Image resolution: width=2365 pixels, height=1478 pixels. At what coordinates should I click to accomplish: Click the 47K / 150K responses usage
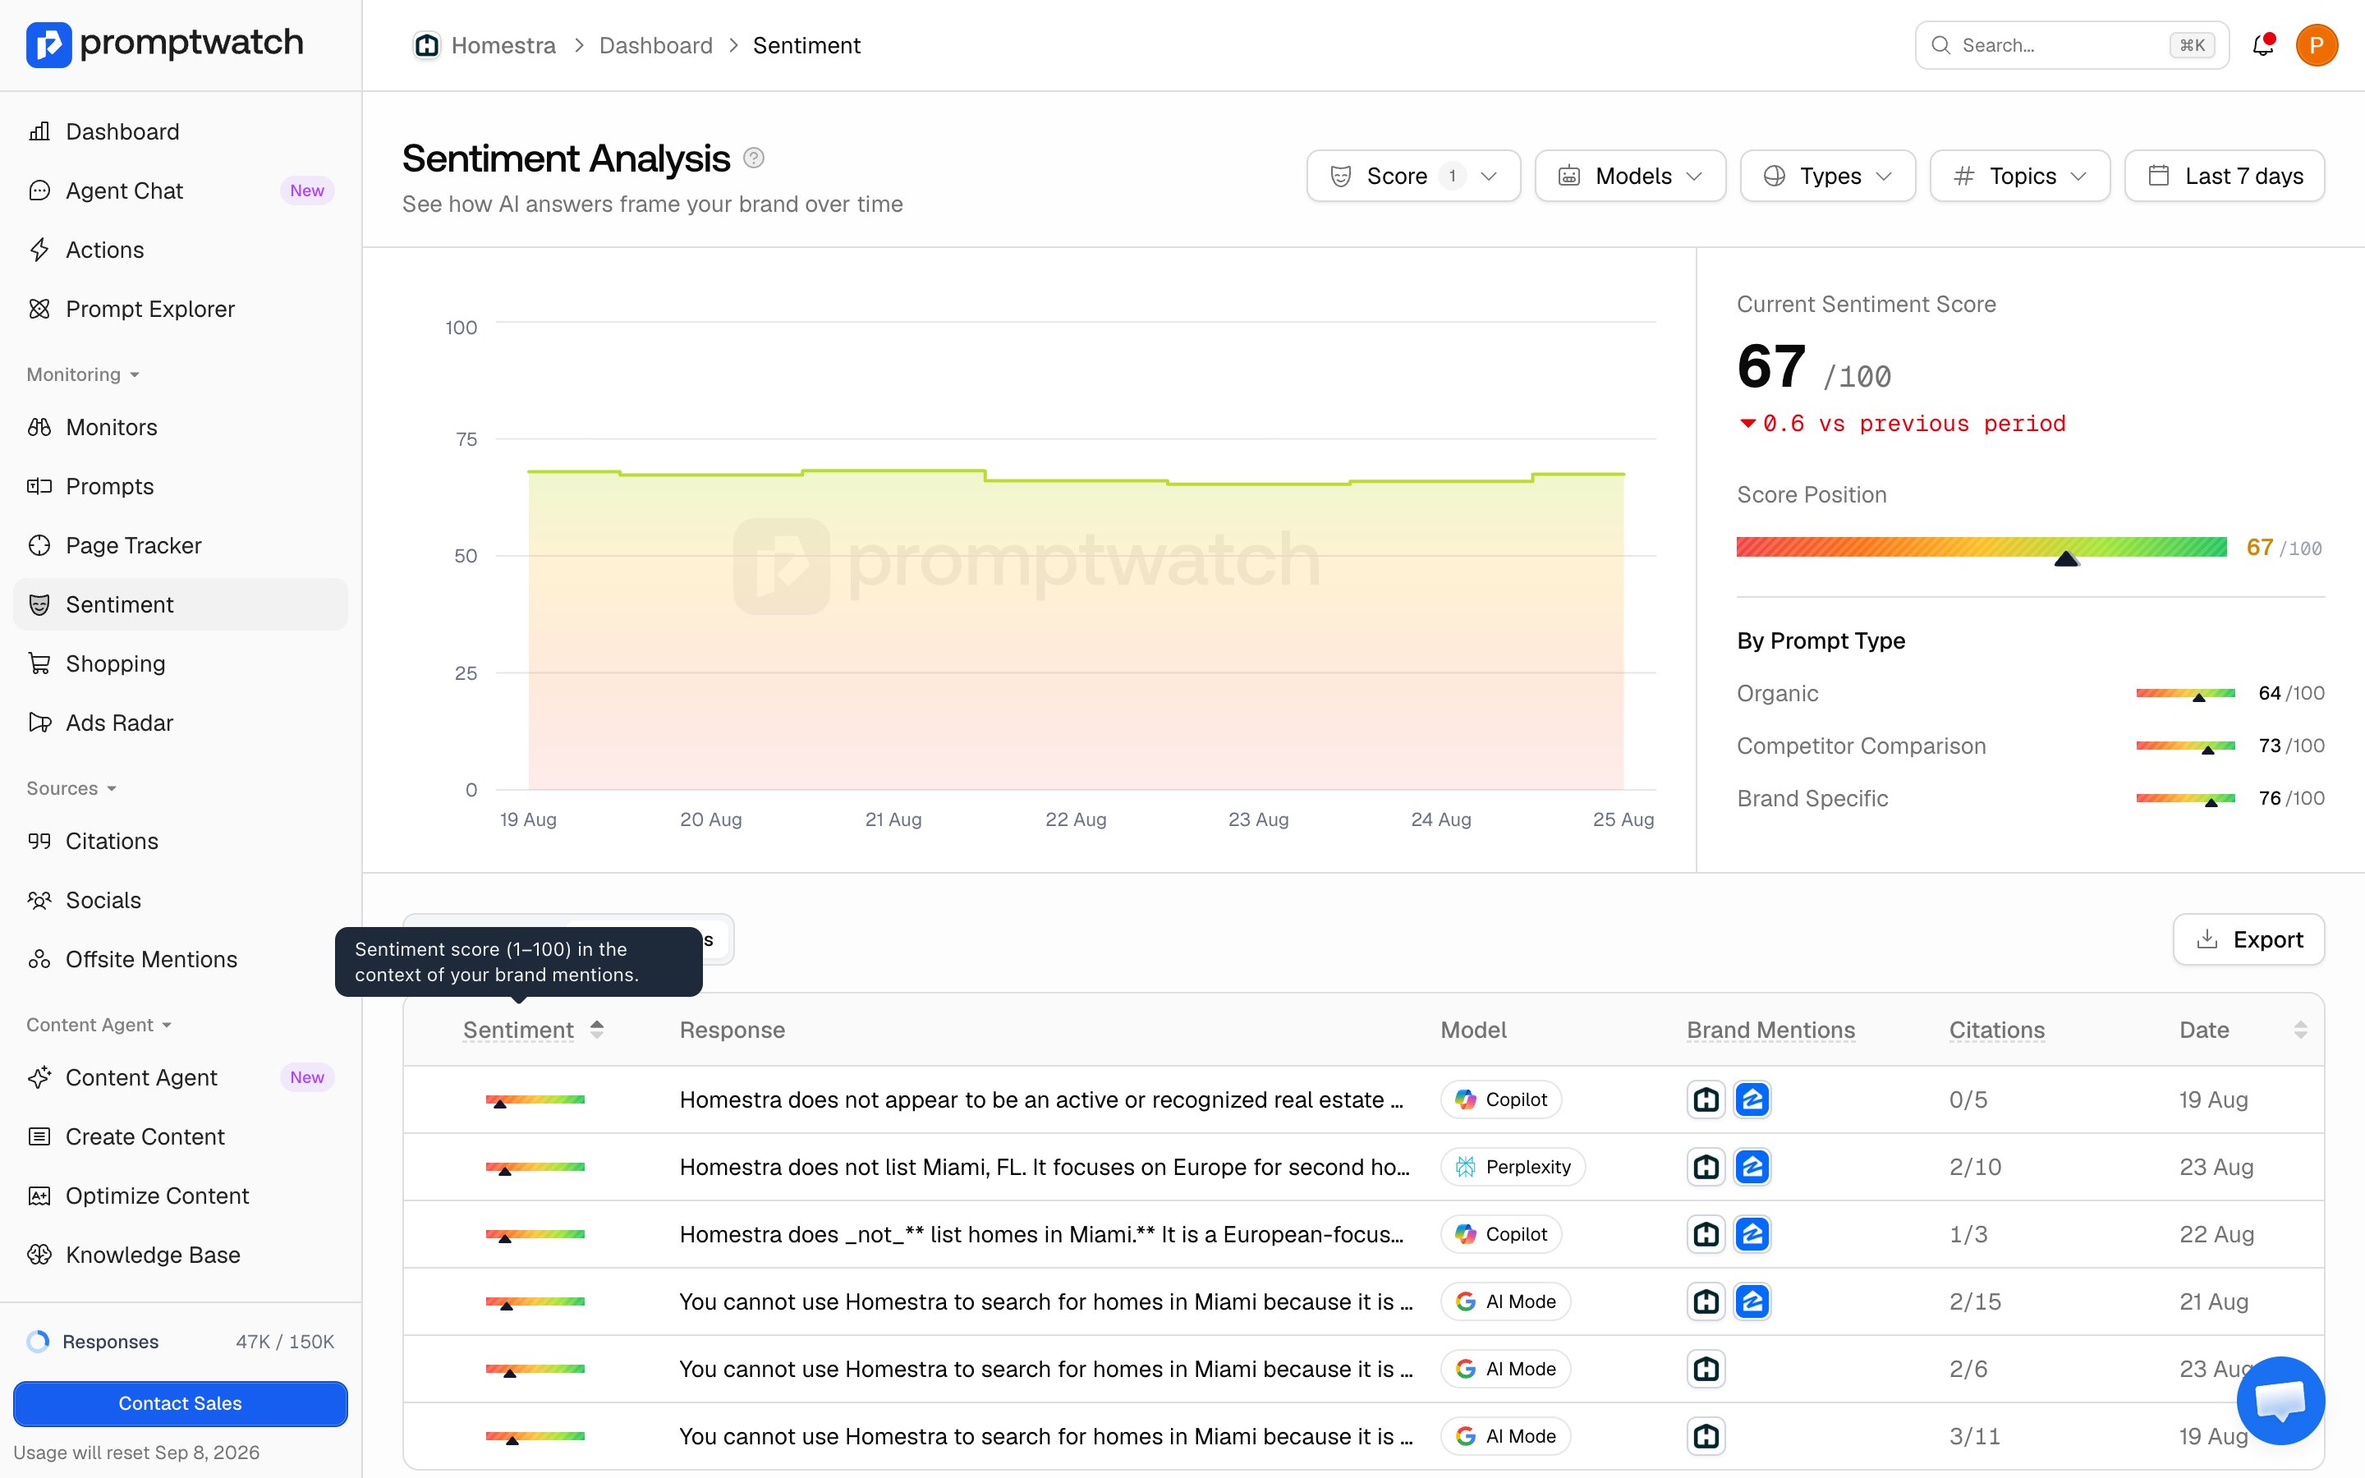pos(284,1341)
